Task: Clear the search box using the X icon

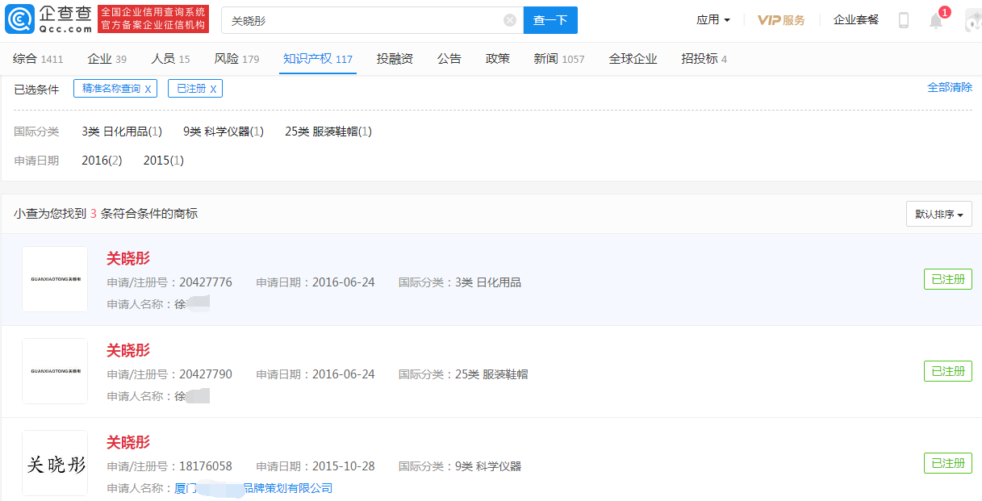Action: coord(509,20)
